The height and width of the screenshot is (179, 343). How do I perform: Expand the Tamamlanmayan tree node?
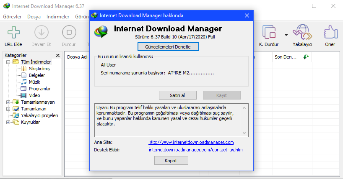tap(8, 102)
